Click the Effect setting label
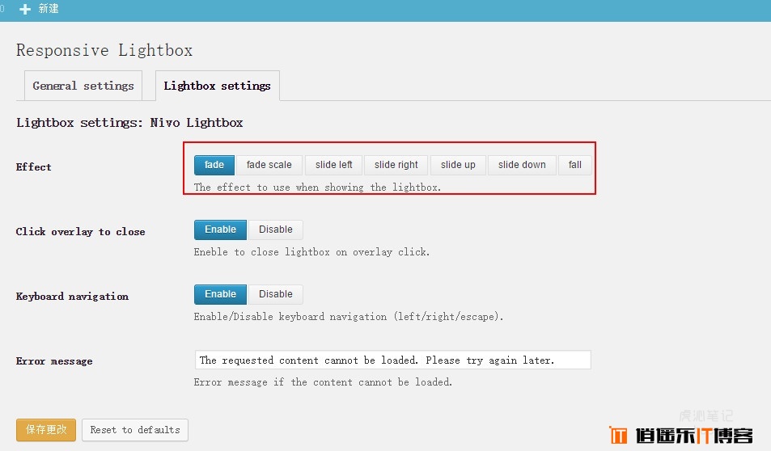The height and width of the screenshot is (451, 771). click(x=33, y=167)
